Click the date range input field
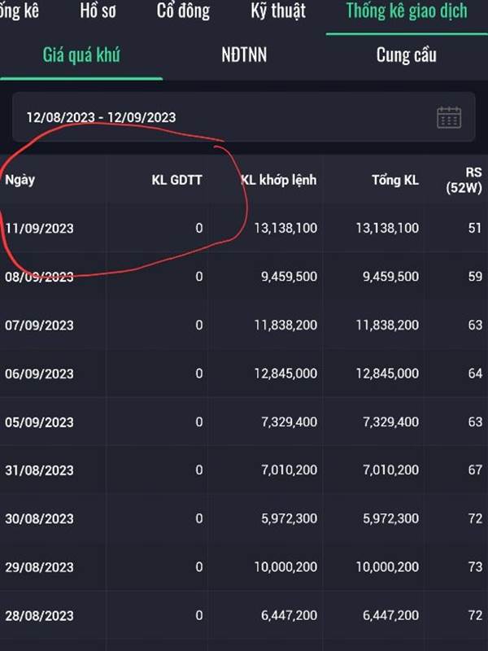The height and width of the screenshot is (651, 488). click(220, 117)
